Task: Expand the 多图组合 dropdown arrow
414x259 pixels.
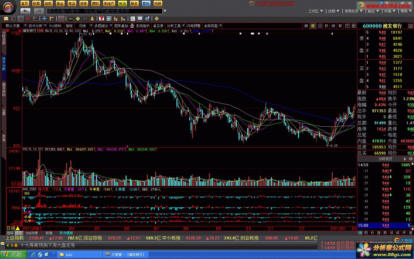Action: tap(111, 26)
